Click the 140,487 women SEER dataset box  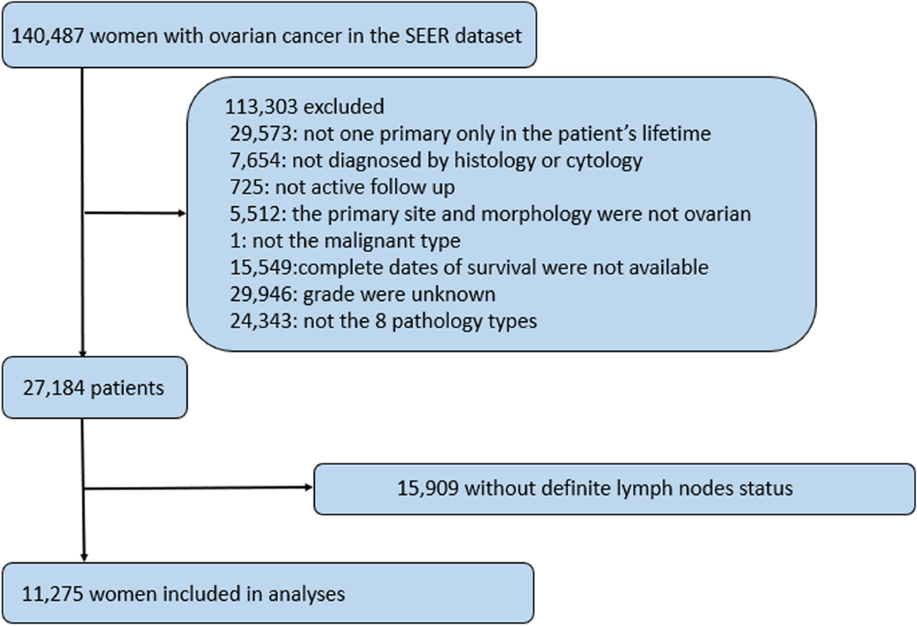(267, 34)
